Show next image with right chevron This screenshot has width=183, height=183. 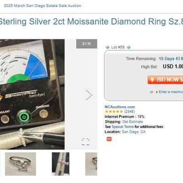(89, 95)
